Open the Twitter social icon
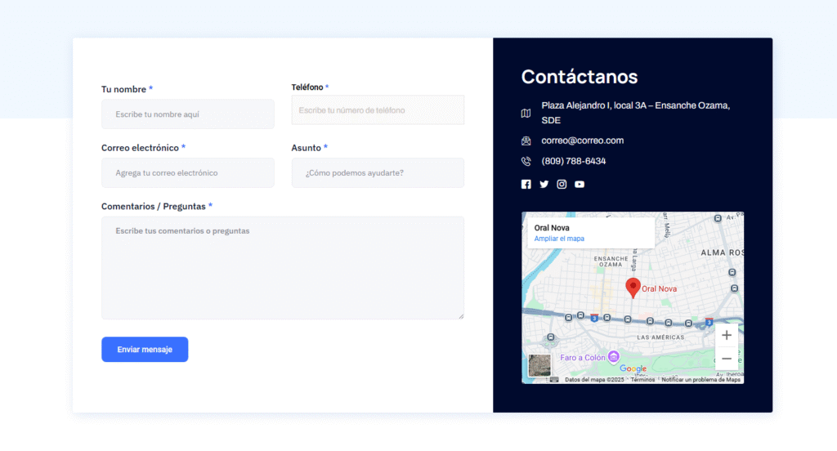Image resolution: width=837 pixels, height=451 pixels. coord(544,185)
